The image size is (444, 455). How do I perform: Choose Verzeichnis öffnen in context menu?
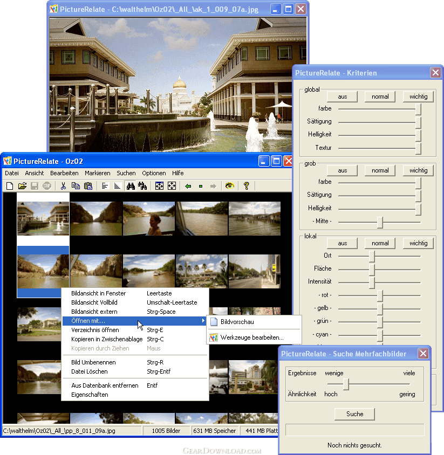click(x=135, y=330)
